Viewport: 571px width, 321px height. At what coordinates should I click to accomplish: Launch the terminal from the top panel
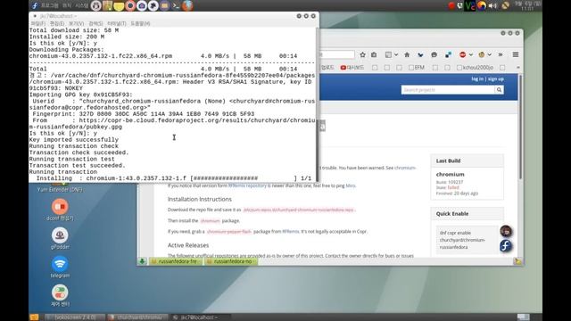[x=176, y=5]
